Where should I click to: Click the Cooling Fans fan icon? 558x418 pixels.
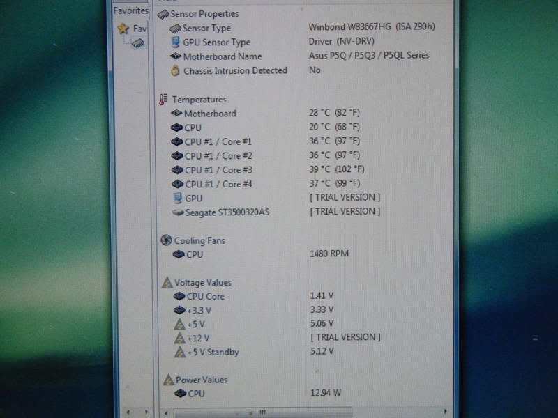click(x=166, y=240)
